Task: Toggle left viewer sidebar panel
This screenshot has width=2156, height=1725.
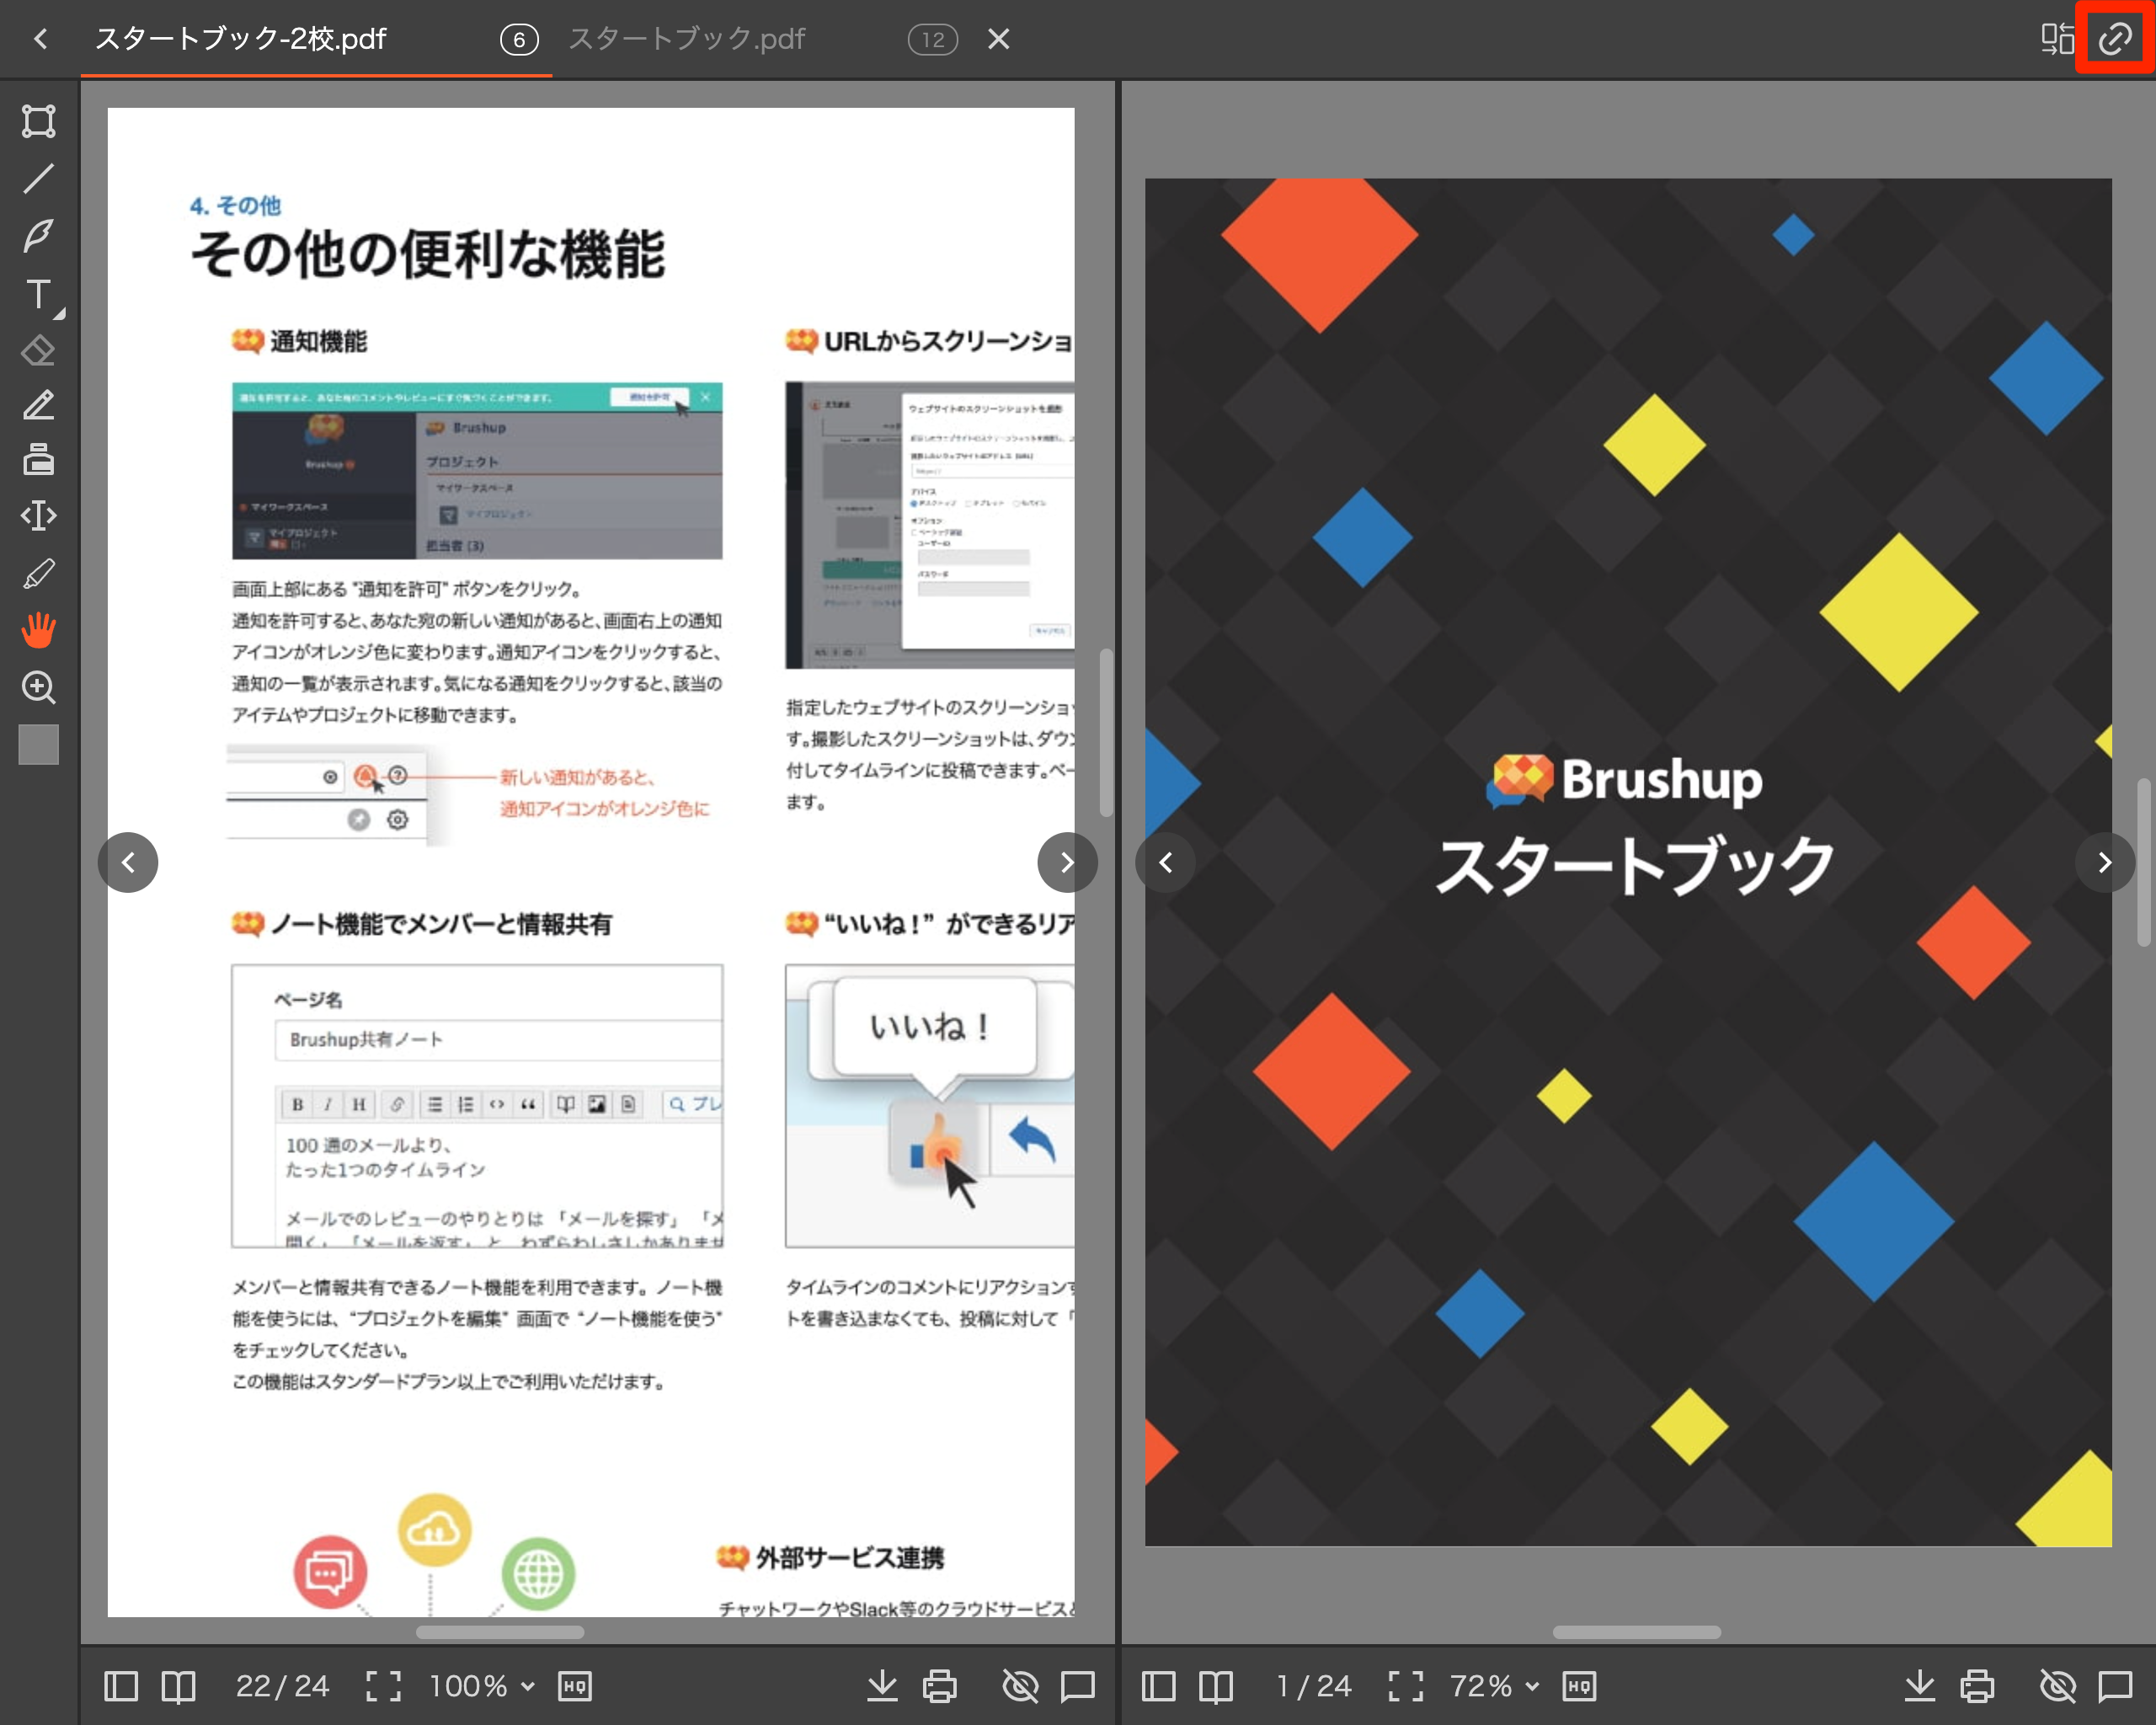Action: click(121, 1686)
